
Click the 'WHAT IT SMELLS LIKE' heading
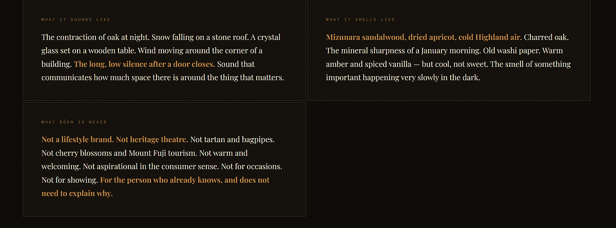tap(360, 20)
